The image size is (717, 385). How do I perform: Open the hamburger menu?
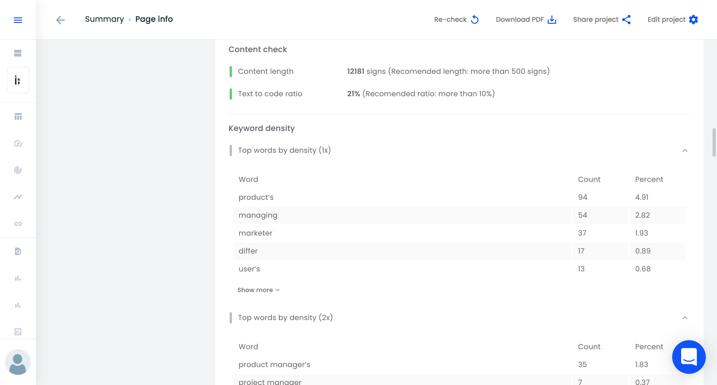click(18, 20)
